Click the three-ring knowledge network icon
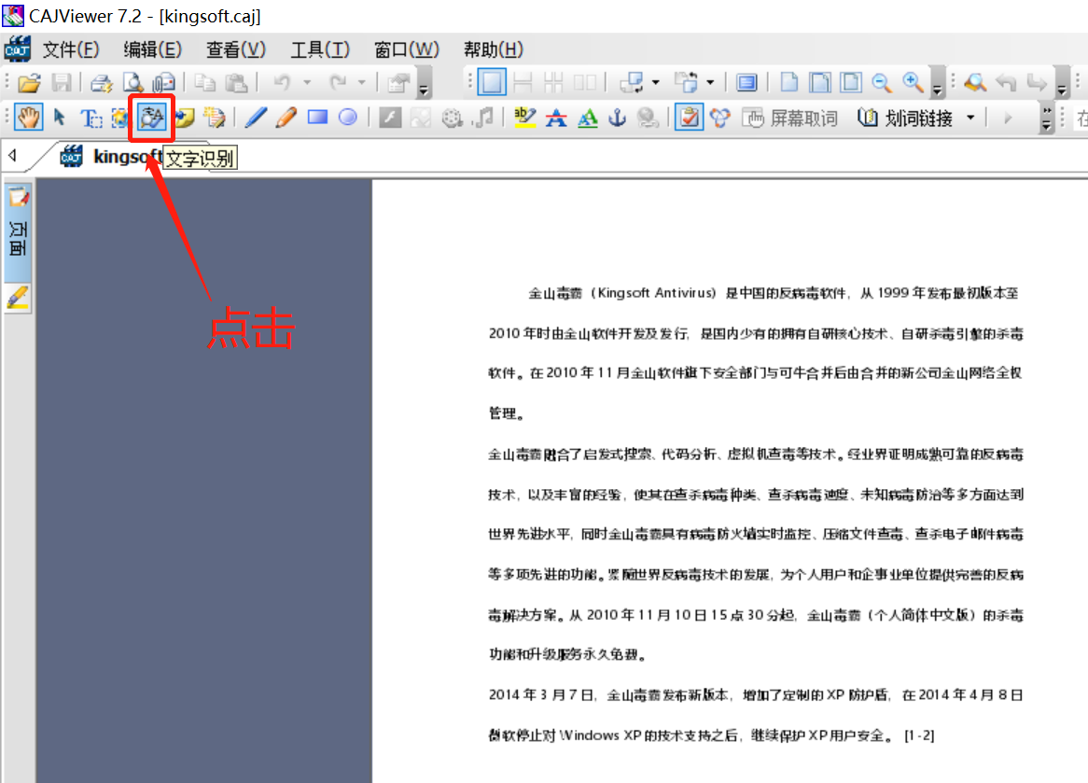 tap(720, 118)
